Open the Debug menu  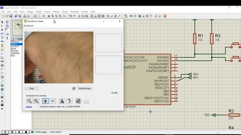pos(56,12)
